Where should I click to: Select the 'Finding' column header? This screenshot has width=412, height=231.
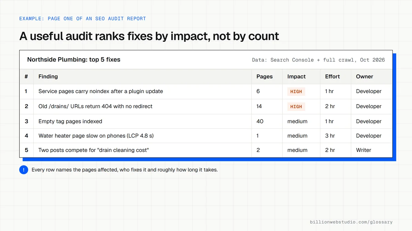[48, 77]
